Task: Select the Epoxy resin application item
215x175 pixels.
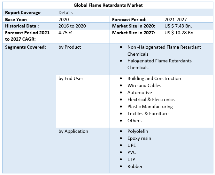Action: (x=139, y=138)
